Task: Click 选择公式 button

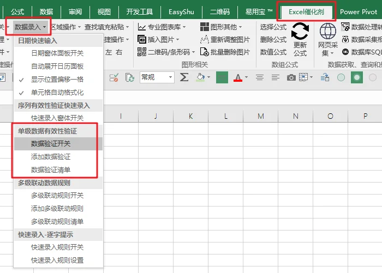Action: pyautogui.click(x=273, y=27)
